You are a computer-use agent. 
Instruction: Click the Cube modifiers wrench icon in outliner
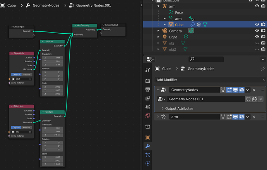click(193, 24)
